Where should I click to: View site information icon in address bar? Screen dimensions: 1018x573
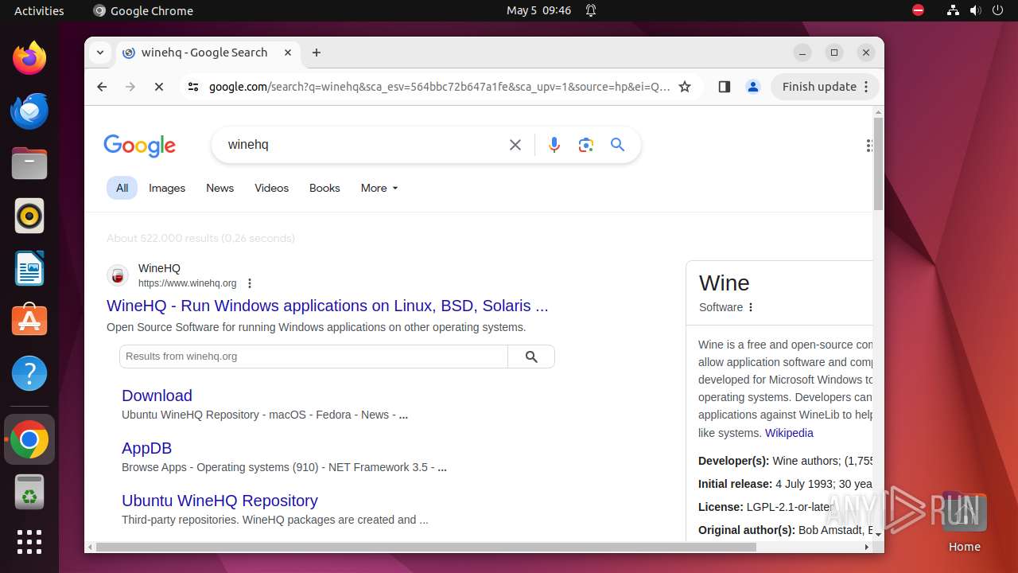(192, 87)
